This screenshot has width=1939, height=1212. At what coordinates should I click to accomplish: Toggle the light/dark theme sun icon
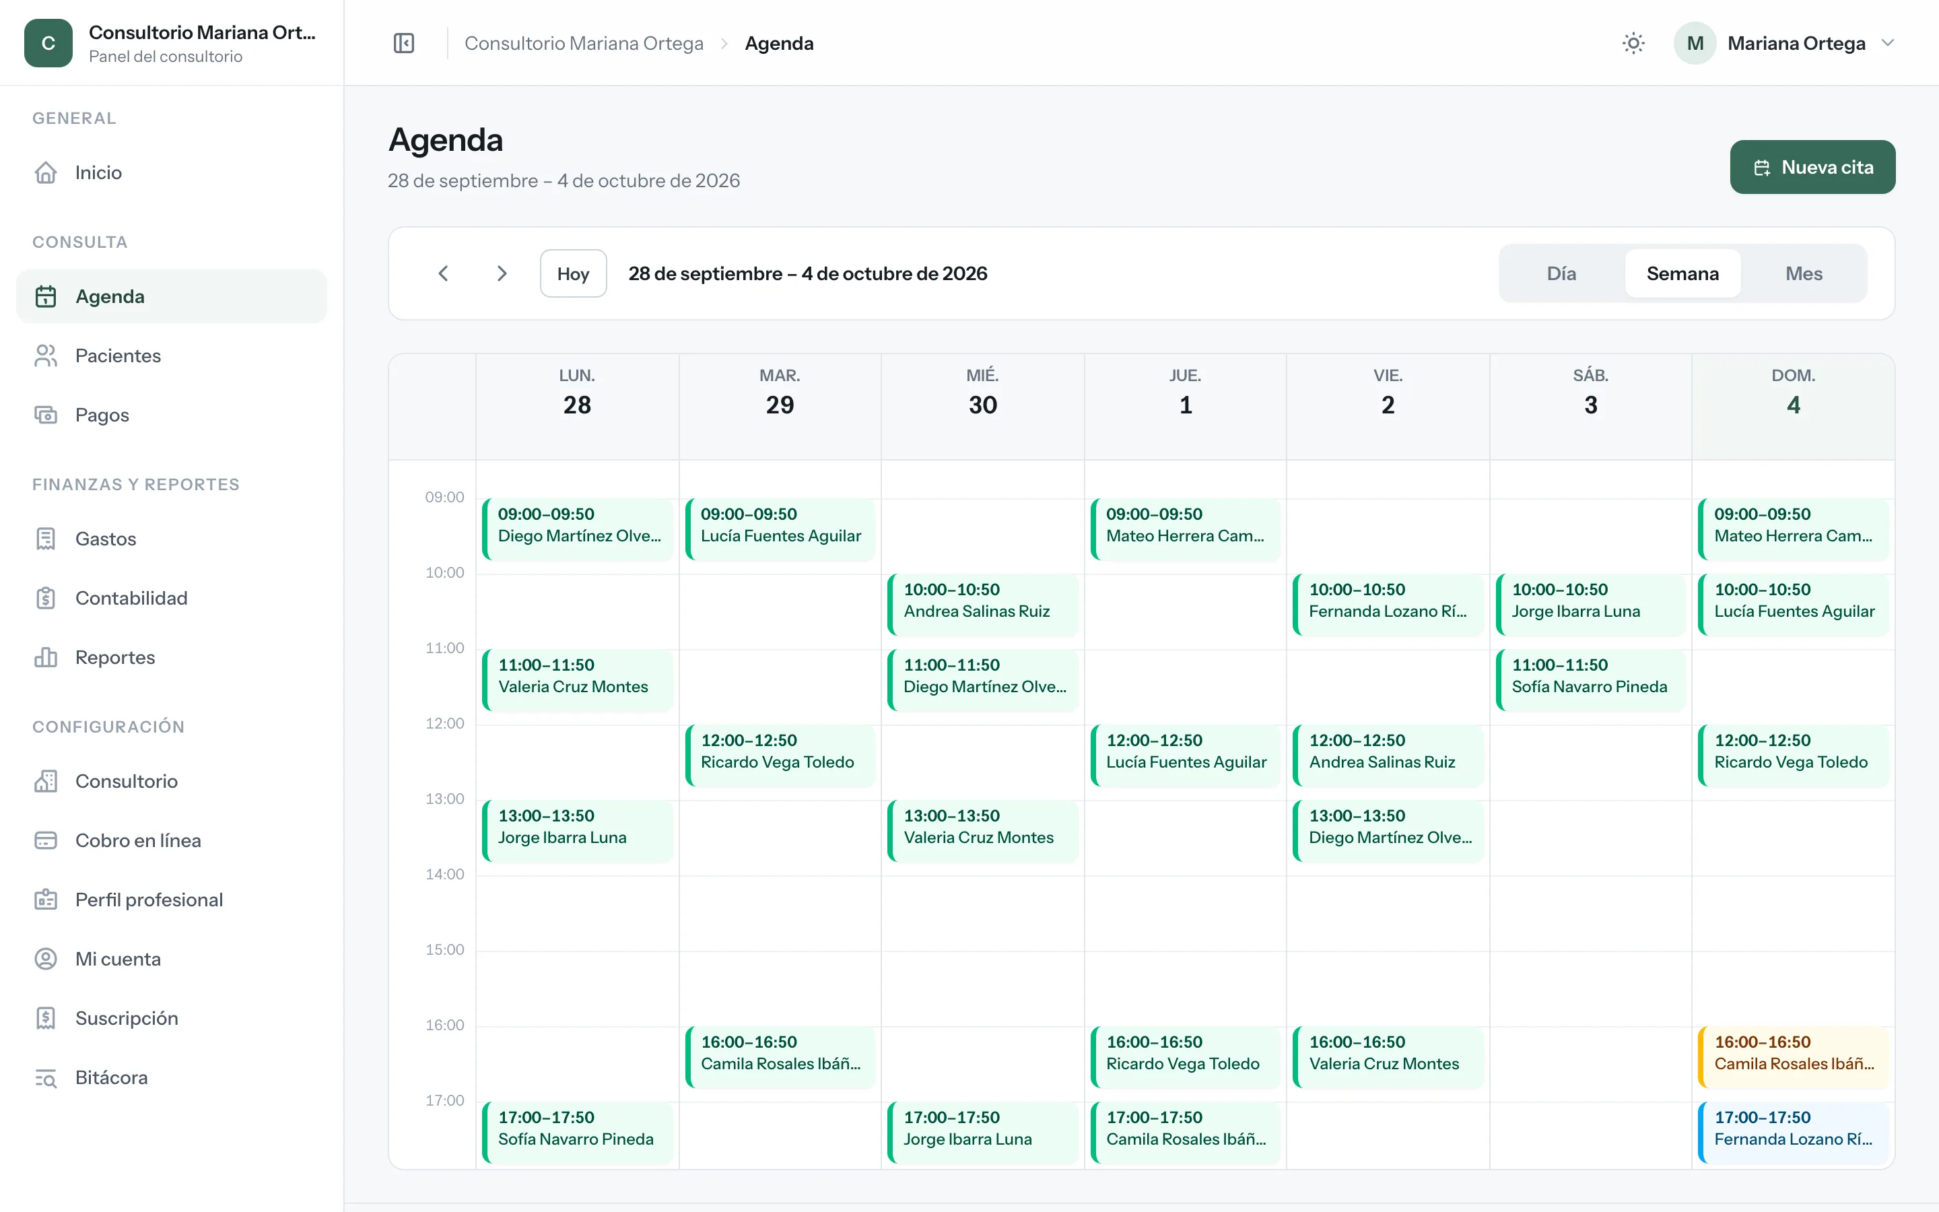coord(1633,43)
